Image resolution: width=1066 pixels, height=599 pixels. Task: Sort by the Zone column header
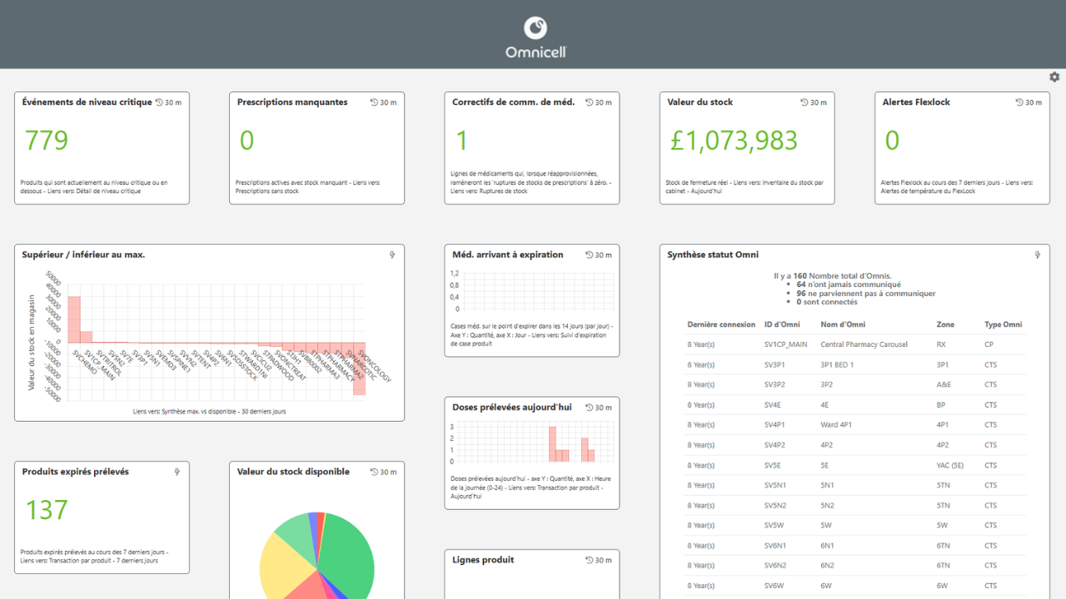(x=945, y=324)
